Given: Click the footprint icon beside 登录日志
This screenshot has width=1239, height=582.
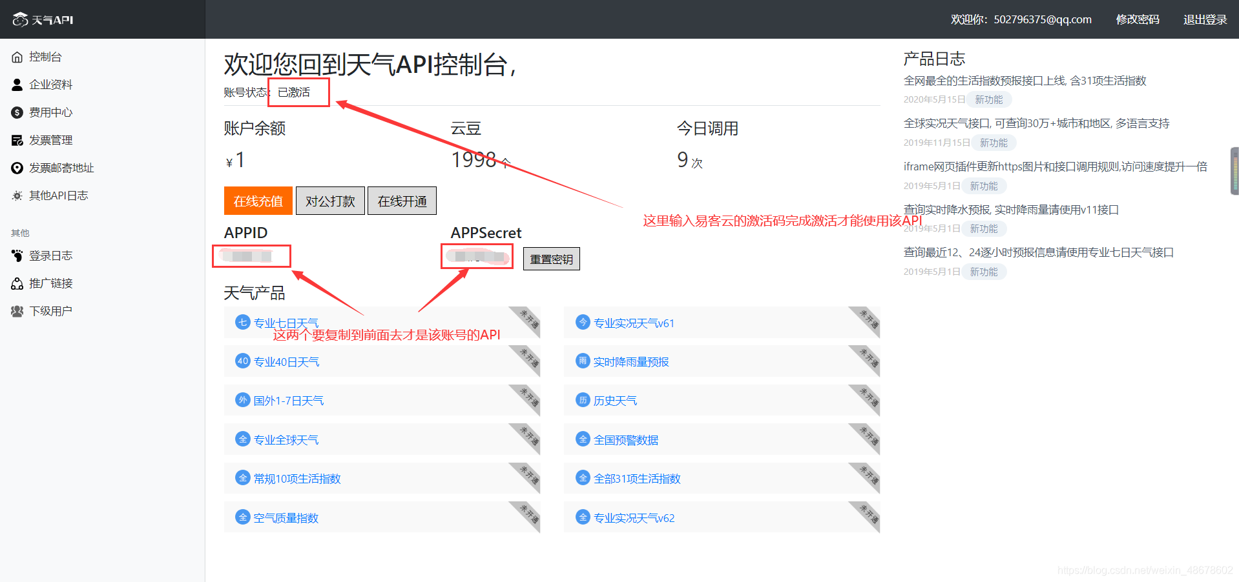Looking at the screenshot, I should [x=17, y=256].
